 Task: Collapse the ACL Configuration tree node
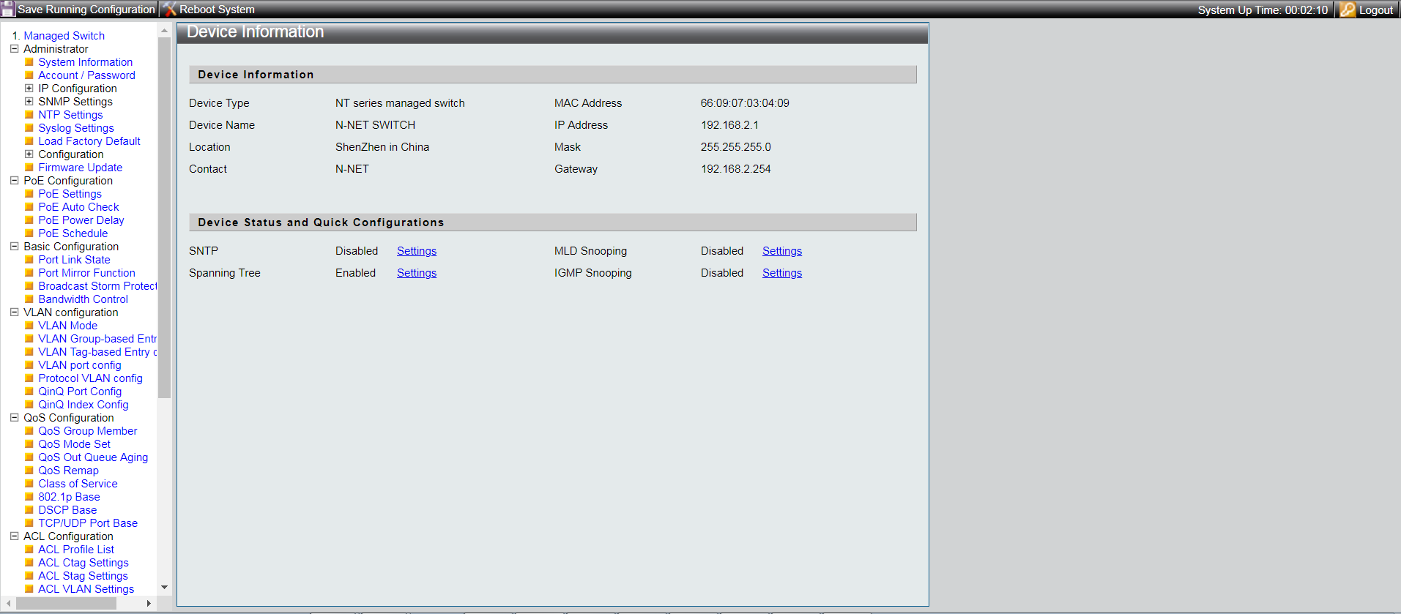tap(14, 536)
